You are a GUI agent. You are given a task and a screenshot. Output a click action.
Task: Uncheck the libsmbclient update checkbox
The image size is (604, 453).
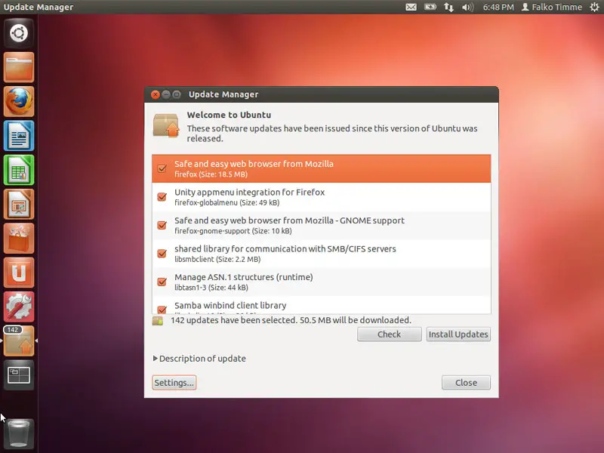tap(162, 254)
